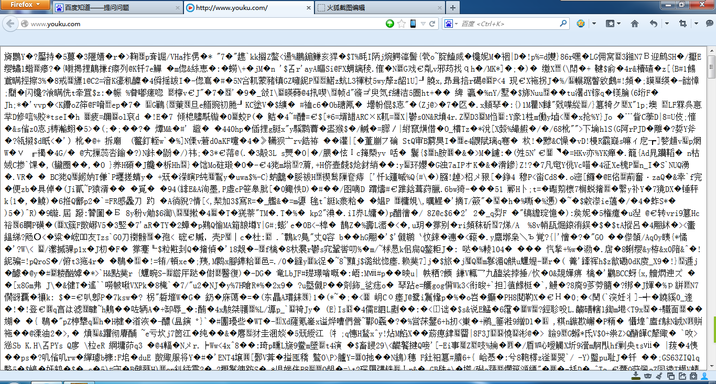The image size is (716, 384).
Task: Click the youku favicon on active tab
Action: (190, 8)
